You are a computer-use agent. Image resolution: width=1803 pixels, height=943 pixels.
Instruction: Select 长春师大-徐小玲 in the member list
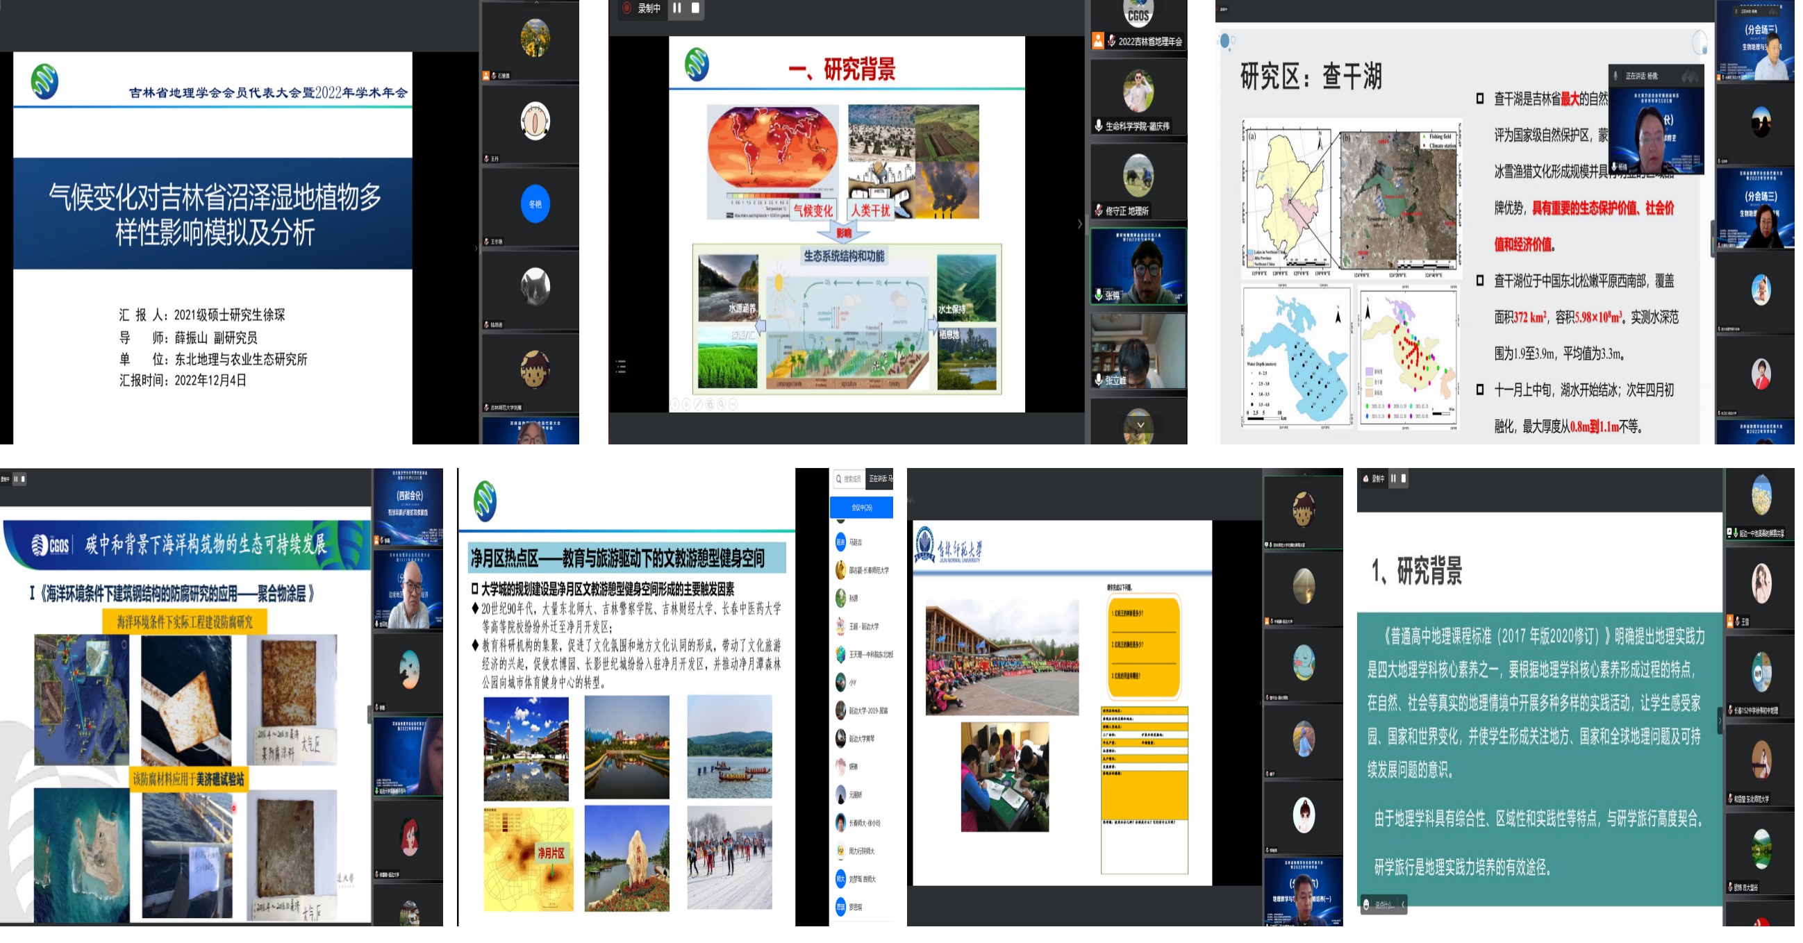point(864,824)
